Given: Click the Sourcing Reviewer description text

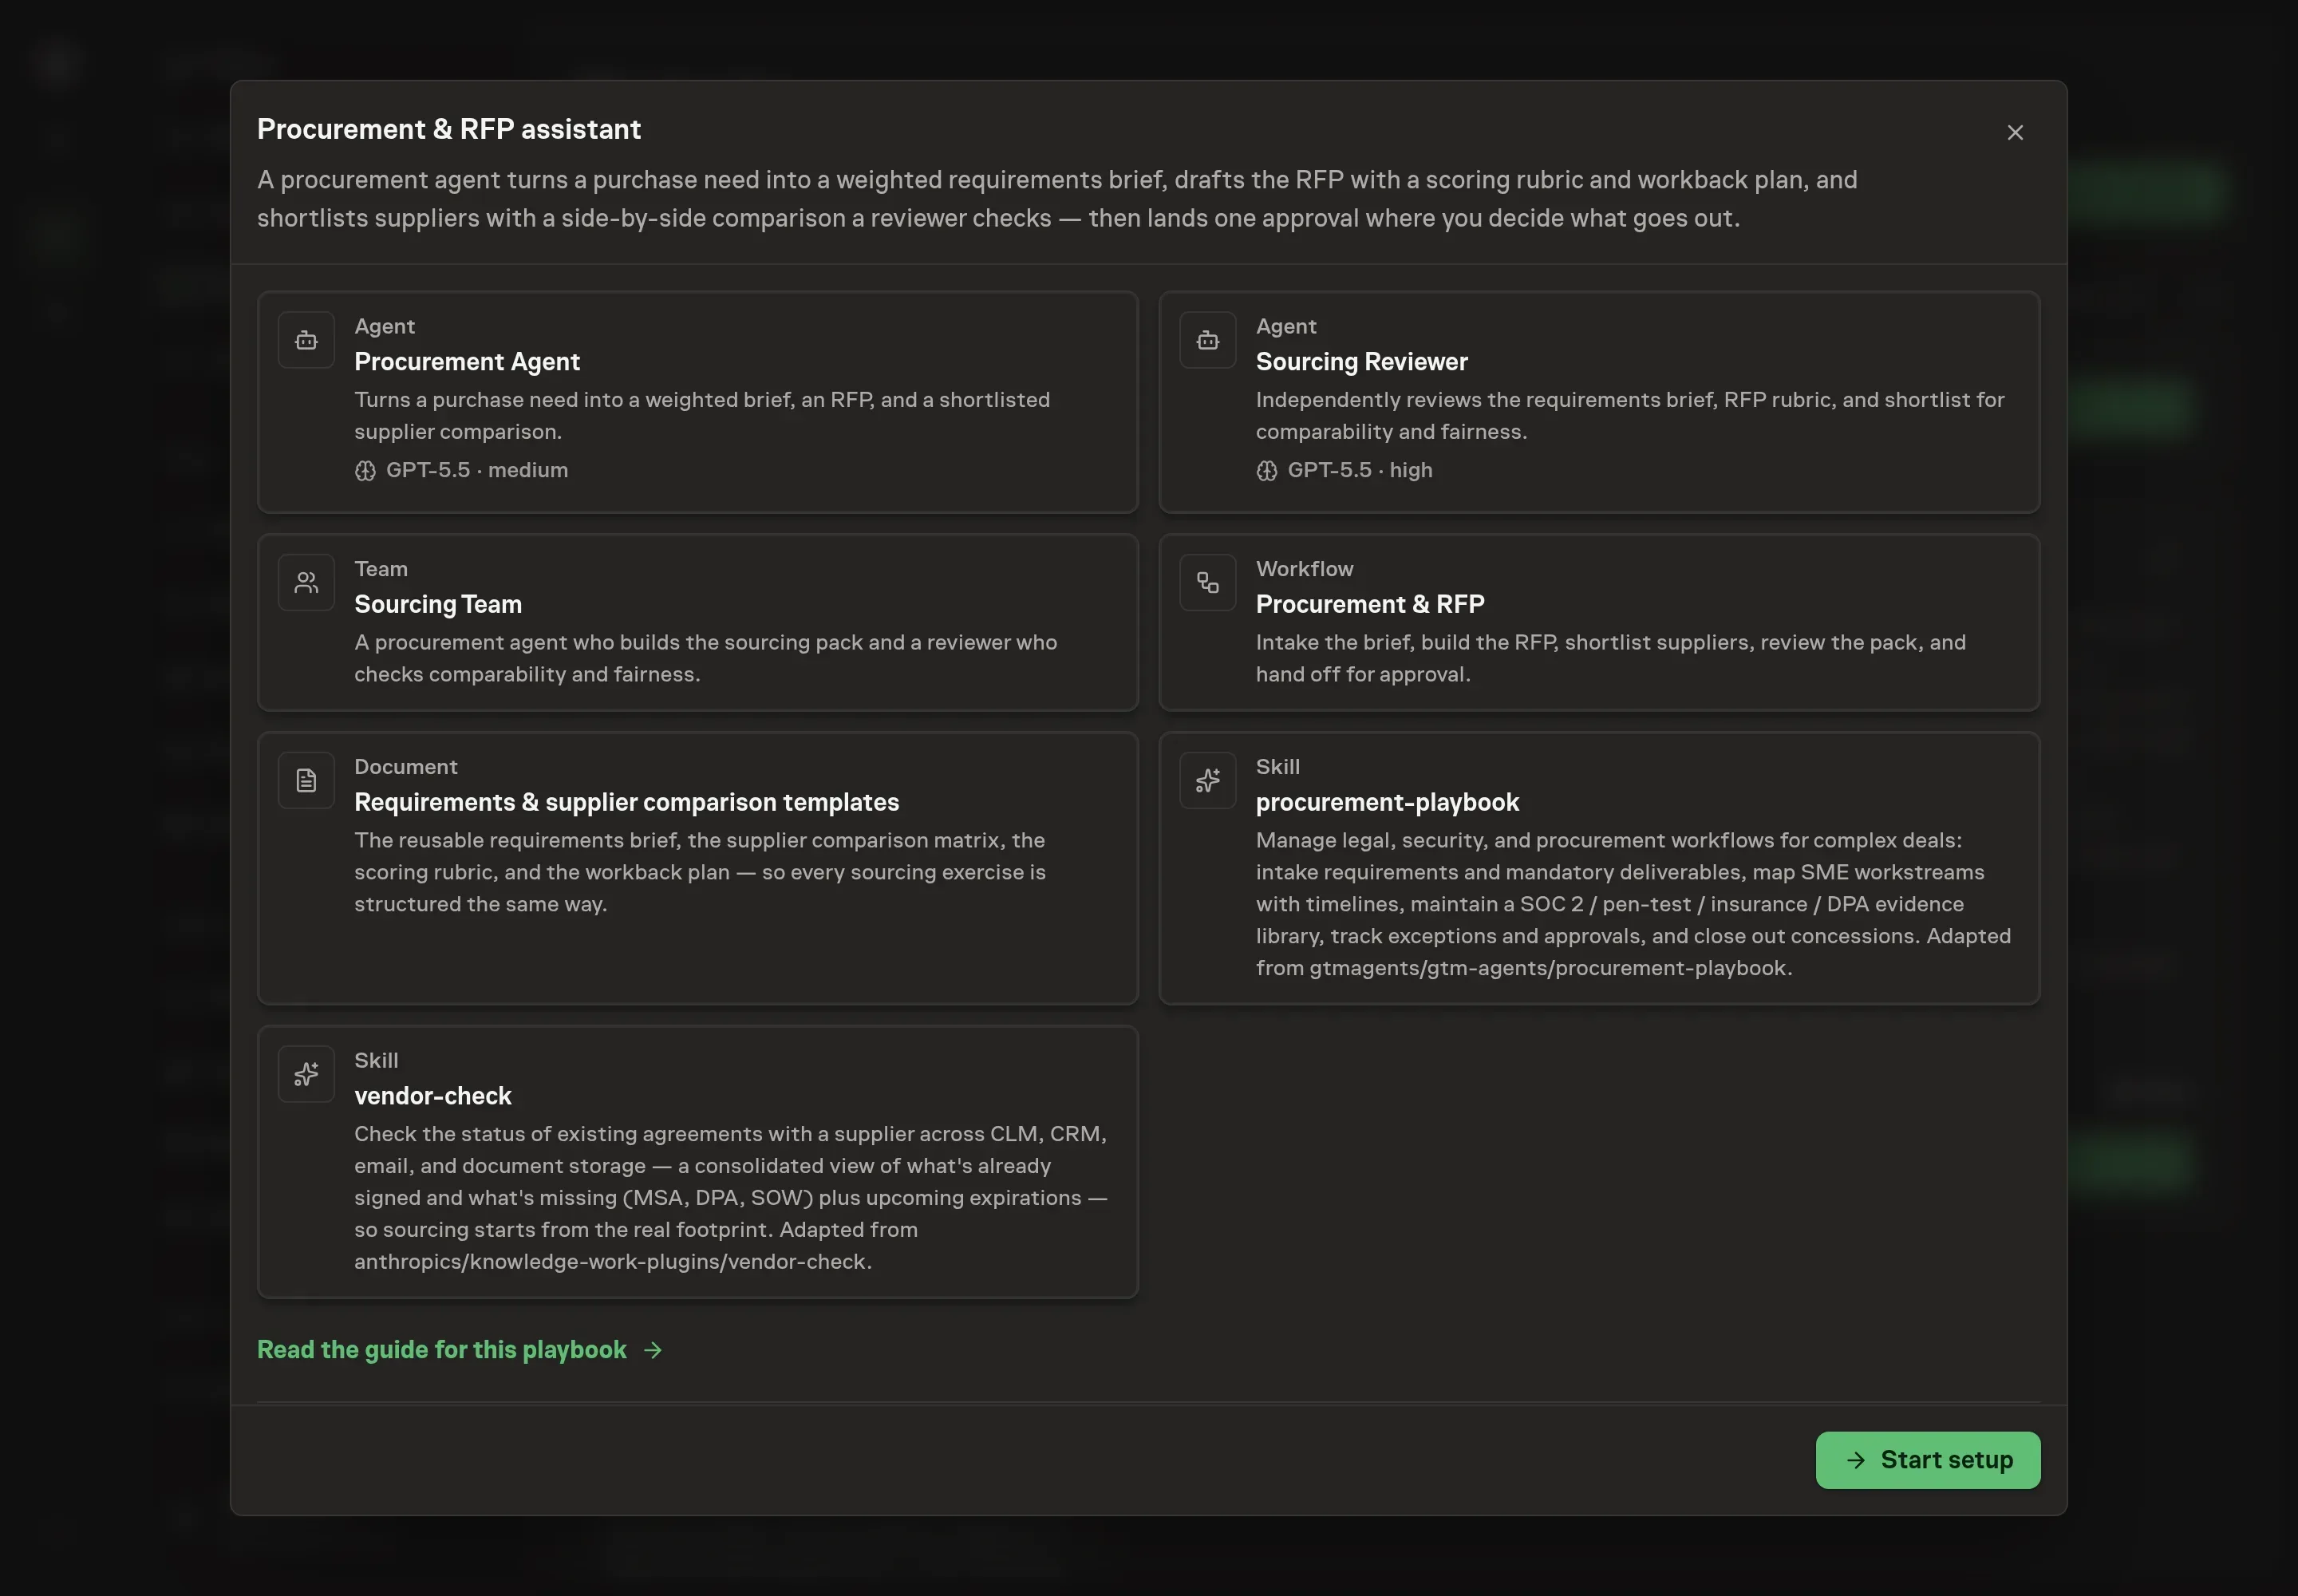Looking at the screenshot, I should (x=1630, y=416).
